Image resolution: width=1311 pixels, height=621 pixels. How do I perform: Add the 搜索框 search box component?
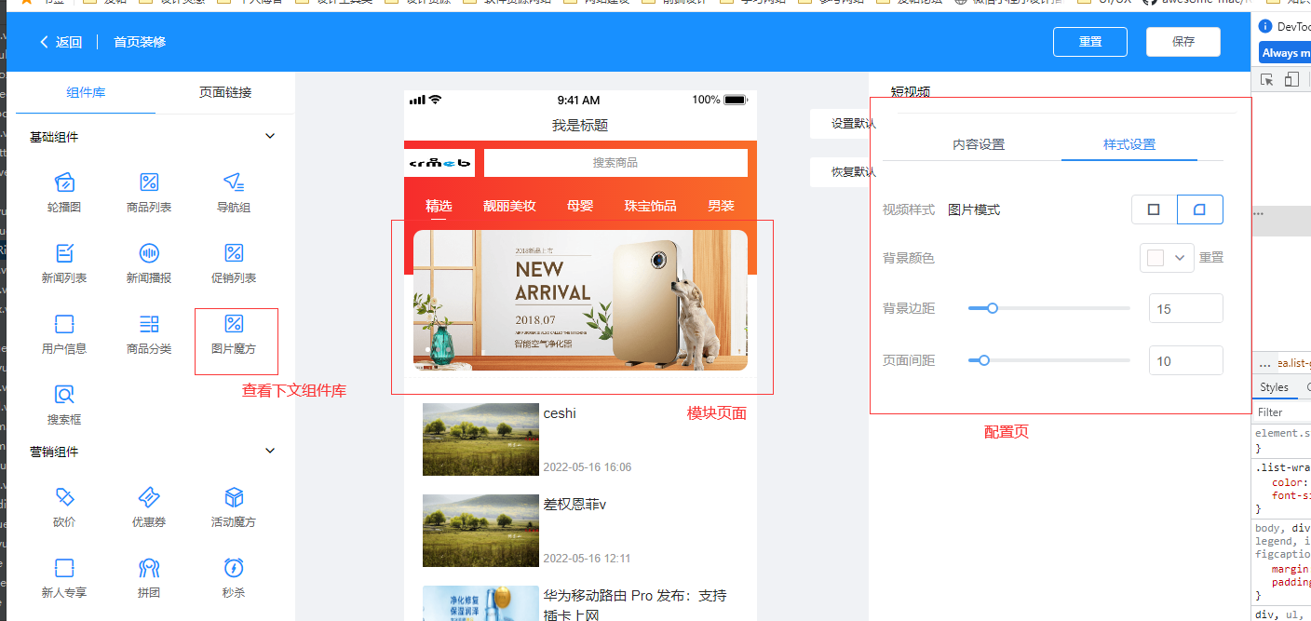click(x=64, y=404)
